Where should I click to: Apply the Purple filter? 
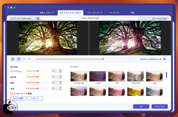point(98,76)
